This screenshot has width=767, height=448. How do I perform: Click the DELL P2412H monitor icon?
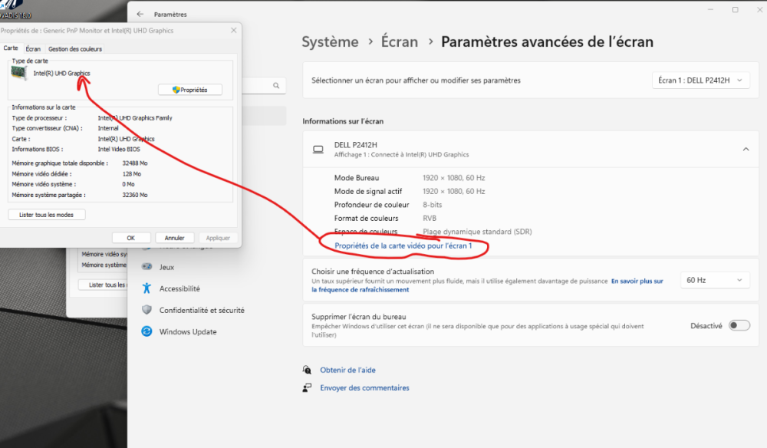(318, 149)
